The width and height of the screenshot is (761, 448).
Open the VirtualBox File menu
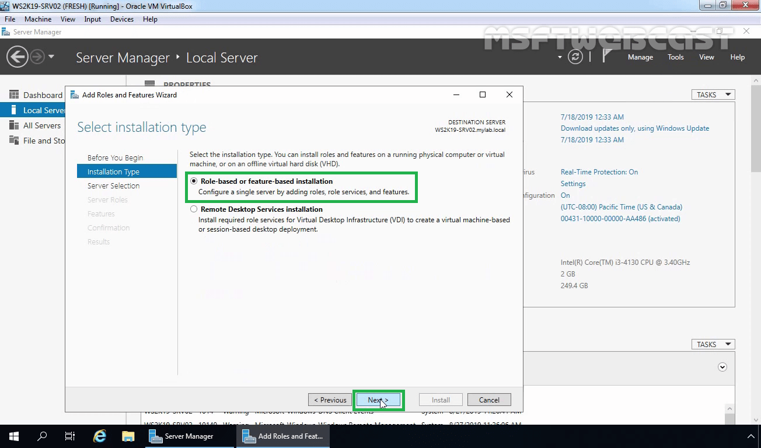(10, 19)
